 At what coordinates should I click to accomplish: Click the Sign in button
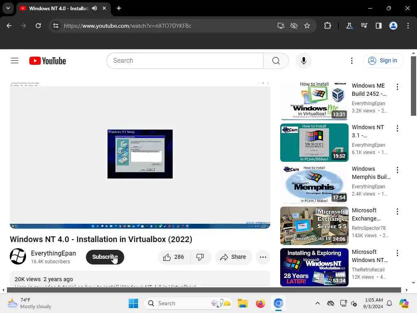click(x=383, y=61)
